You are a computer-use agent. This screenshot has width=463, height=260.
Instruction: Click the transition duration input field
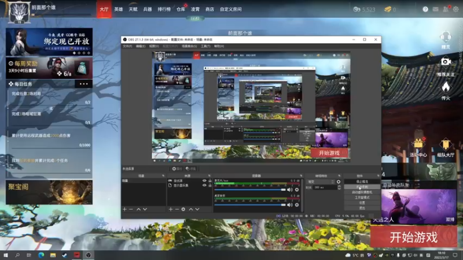(x=325, y=187)
